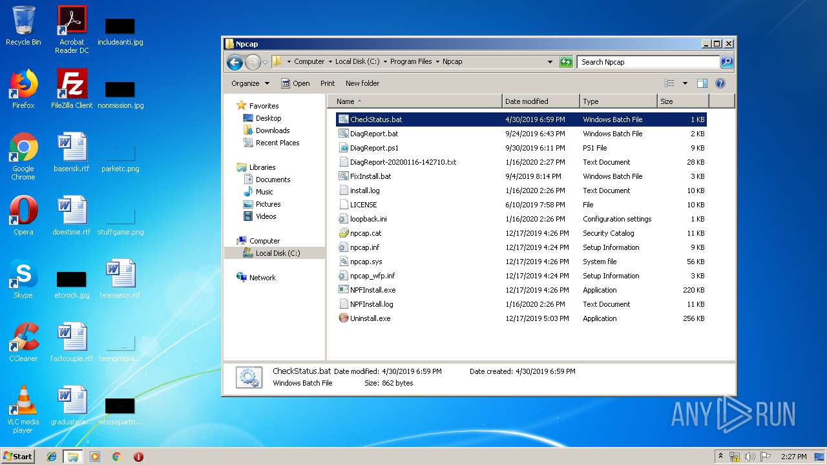Select the npcap.sys file icon

coord(344,262)
